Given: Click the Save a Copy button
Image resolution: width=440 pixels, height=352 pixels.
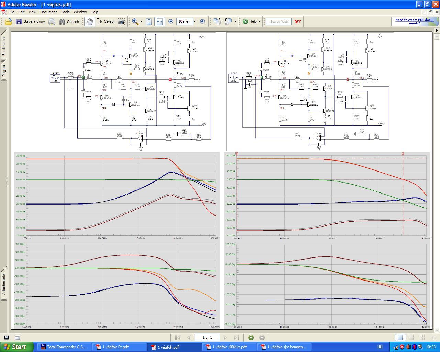Looking at the screenshot, I should coord(31,21).
